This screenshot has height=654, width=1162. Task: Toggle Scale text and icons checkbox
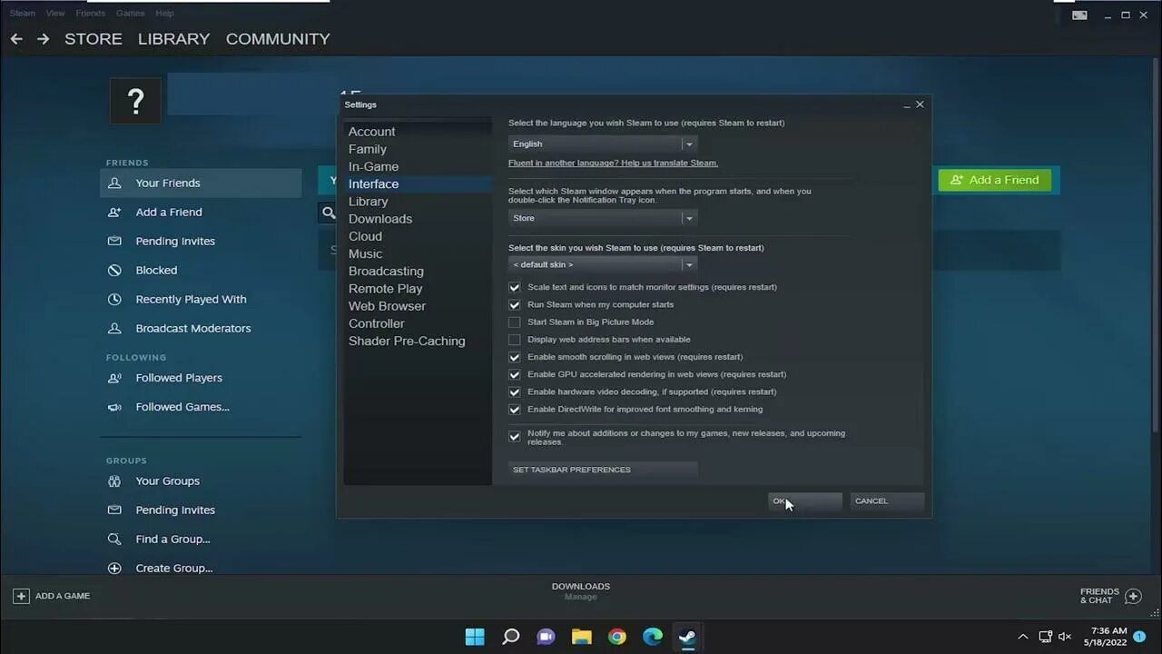point(515,287)
